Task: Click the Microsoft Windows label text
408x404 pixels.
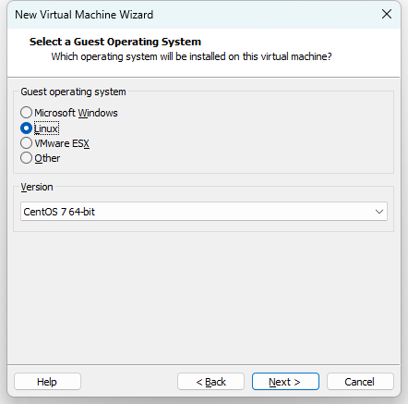Action: [x=76, y=113]
